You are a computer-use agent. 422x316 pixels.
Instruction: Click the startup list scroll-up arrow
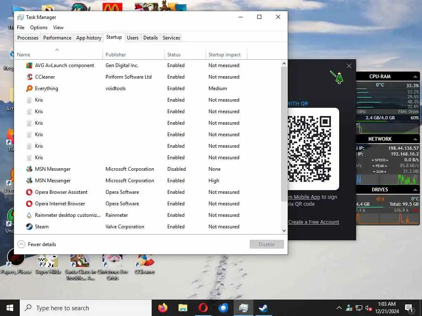click(x=284, y=64)
